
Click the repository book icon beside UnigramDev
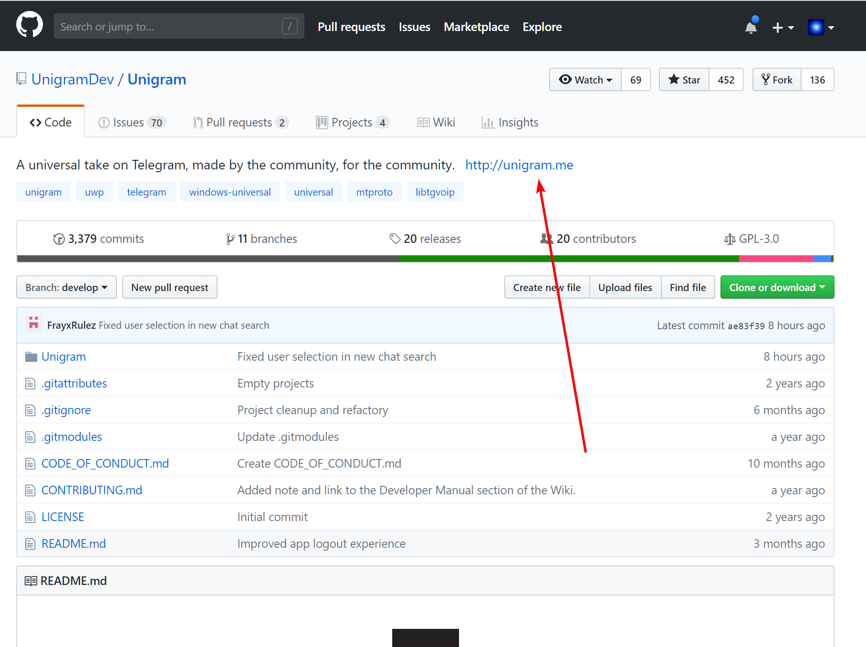pos(21,79)
